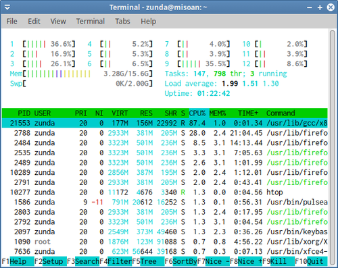Open the Edit menu
Viewport: 338px width, 268px height.
point(34,22)
